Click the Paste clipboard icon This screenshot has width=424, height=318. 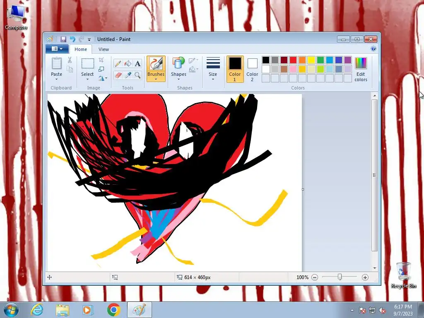click(x=56, y=63)
